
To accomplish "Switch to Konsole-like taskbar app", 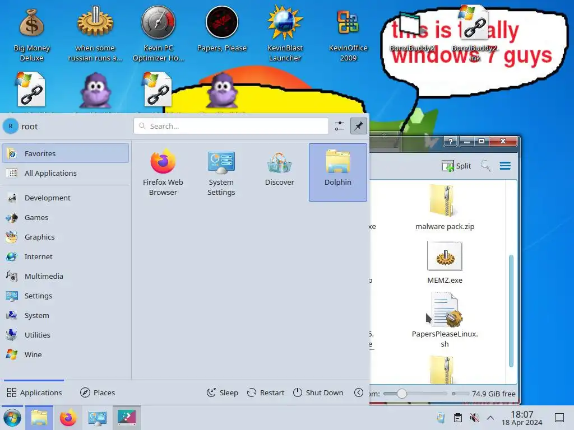I will coord(127,418).
